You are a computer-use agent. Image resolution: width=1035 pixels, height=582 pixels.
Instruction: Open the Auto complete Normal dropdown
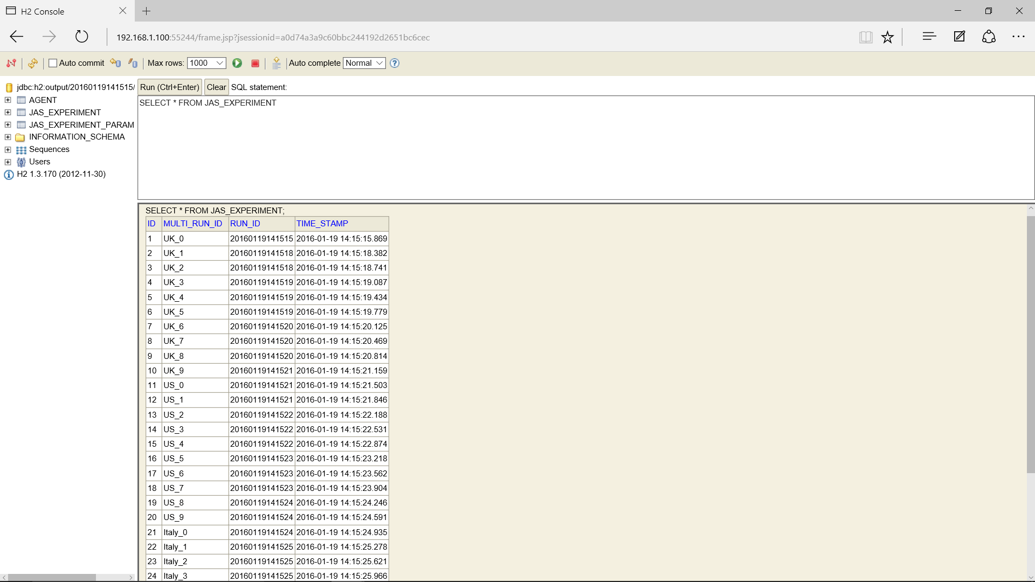coord(364,63)
